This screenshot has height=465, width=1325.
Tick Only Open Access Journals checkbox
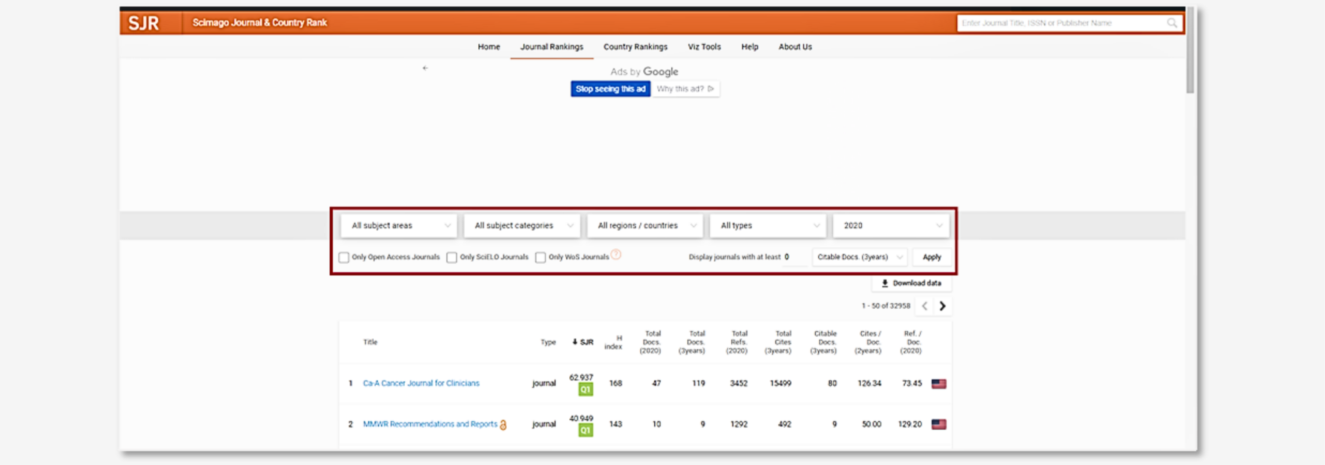[x=344, y=257]
